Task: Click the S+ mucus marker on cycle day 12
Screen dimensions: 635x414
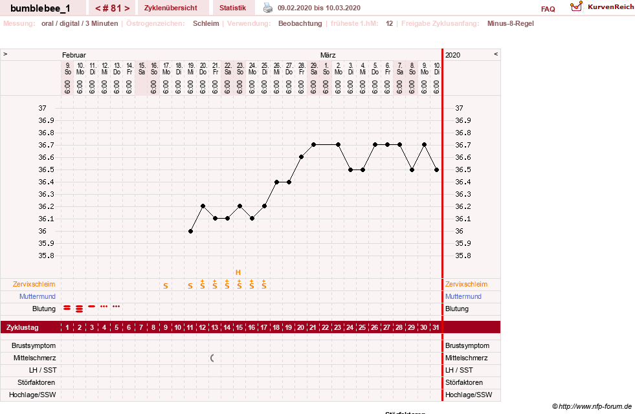Action: (x=203, y=285)
